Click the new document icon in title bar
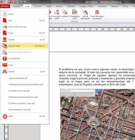The height and width of the screenshot is (140, 135). point(7,2)
